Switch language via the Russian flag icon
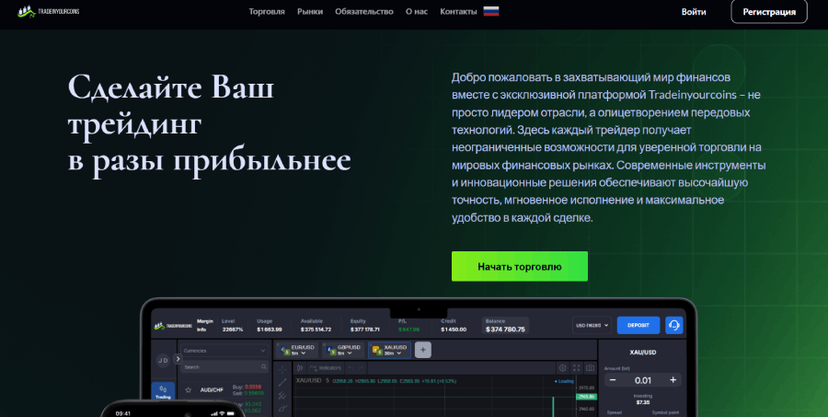This screenshot has width=828, height=417. 491,11
